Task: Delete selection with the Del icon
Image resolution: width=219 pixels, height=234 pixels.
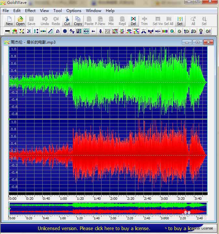Action: tap(133, 21)
